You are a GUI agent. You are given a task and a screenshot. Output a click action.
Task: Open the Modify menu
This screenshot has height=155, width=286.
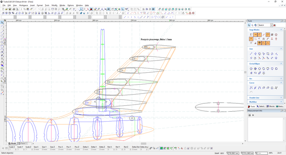[x=54, y=5]
